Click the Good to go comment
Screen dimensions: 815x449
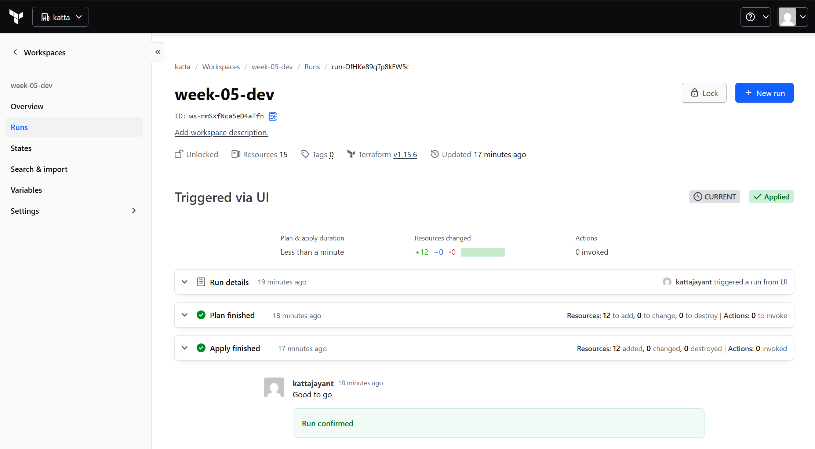312,395
